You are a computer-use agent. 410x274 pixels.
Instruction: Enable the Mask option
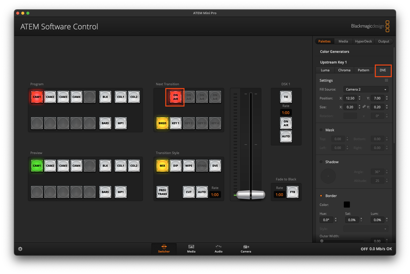pos(321,130)
